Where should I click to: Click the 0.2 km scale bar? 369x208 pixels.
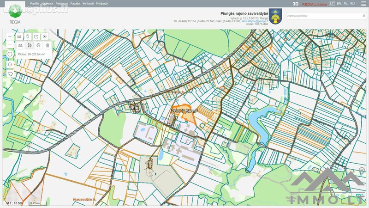[38, 203]
